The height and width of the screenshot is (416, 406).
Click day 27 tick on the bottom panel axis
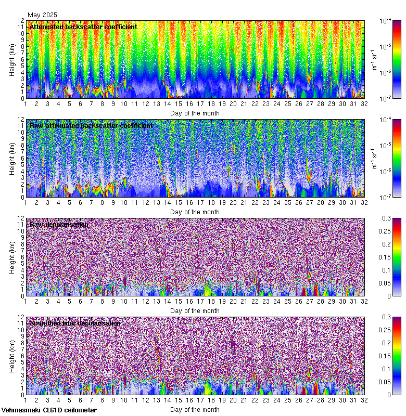point(309,400)
